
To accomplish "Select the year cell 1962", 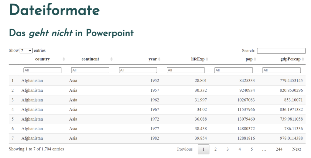I will pyautogui.click(x=155, y=100).
